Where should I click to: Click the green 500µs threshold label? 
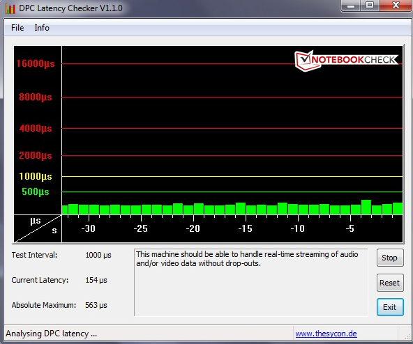click(36, 191)
